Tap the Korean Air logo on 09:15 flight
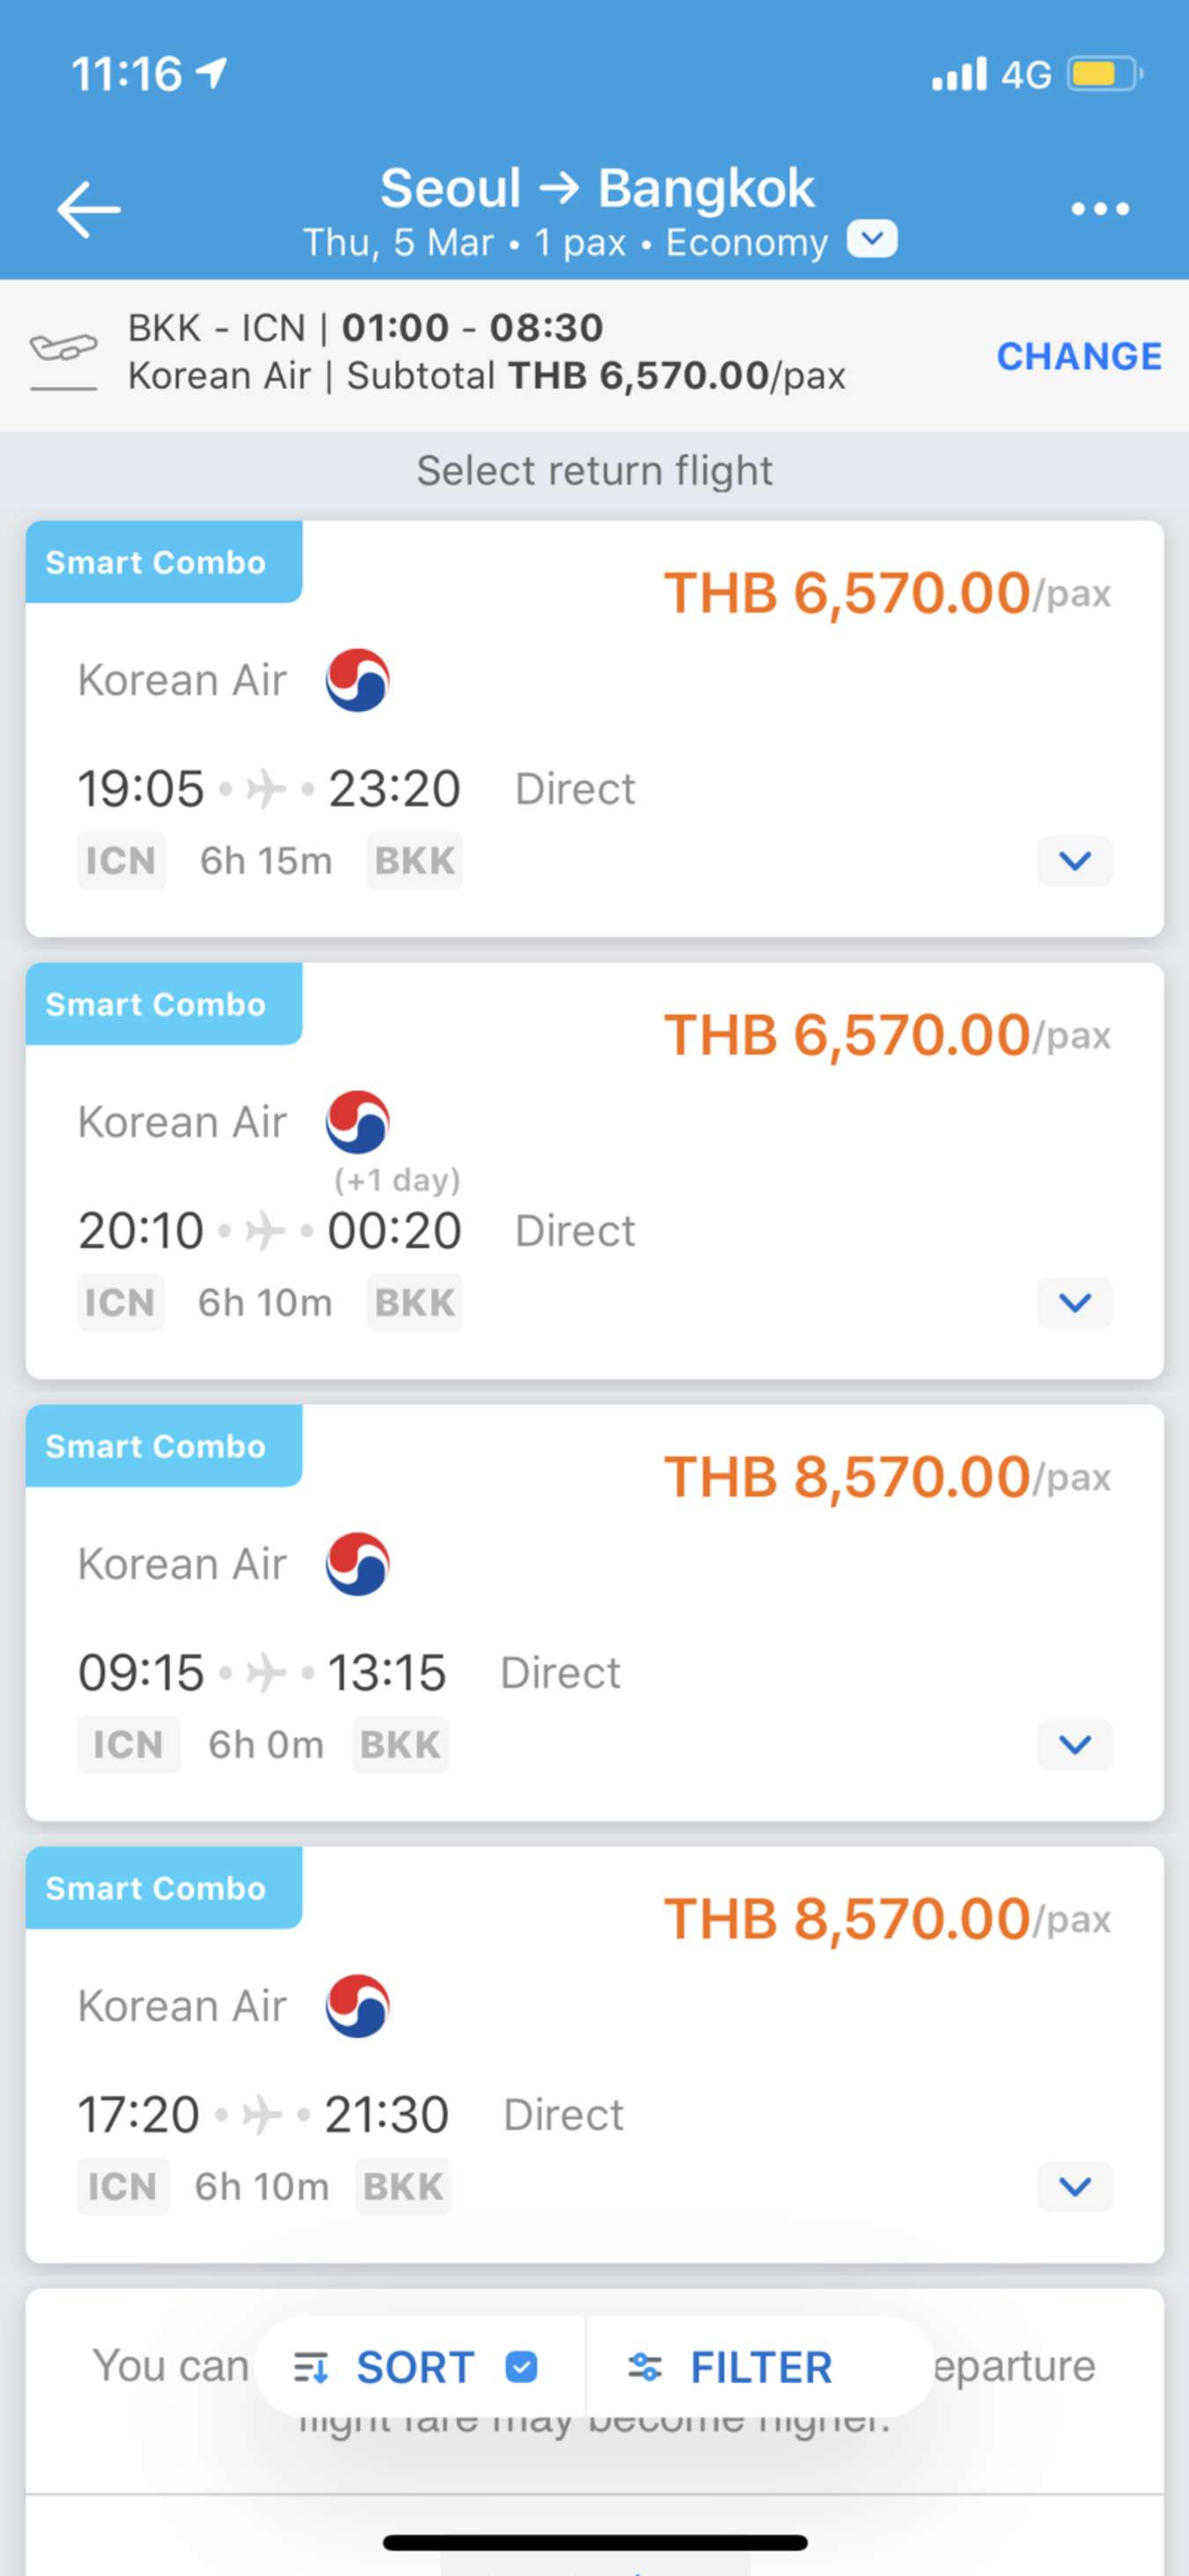The height and width of the screenshot is (2576, 1189). pos(358,1564)
